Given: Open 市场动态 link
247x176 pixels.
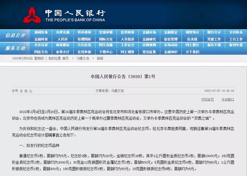Looking at the screenshot, I should 171,45.
